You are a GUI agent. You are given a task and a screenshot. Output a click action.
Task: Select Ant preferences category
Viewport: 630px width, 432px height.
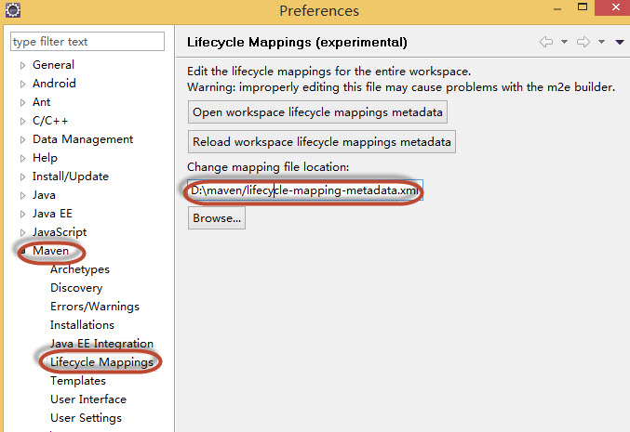tap(41, 102)
